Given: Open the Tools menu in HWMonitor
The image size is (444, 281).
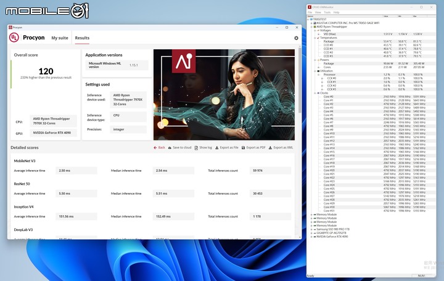Looking at the screenshot, I should click(327, 12).
